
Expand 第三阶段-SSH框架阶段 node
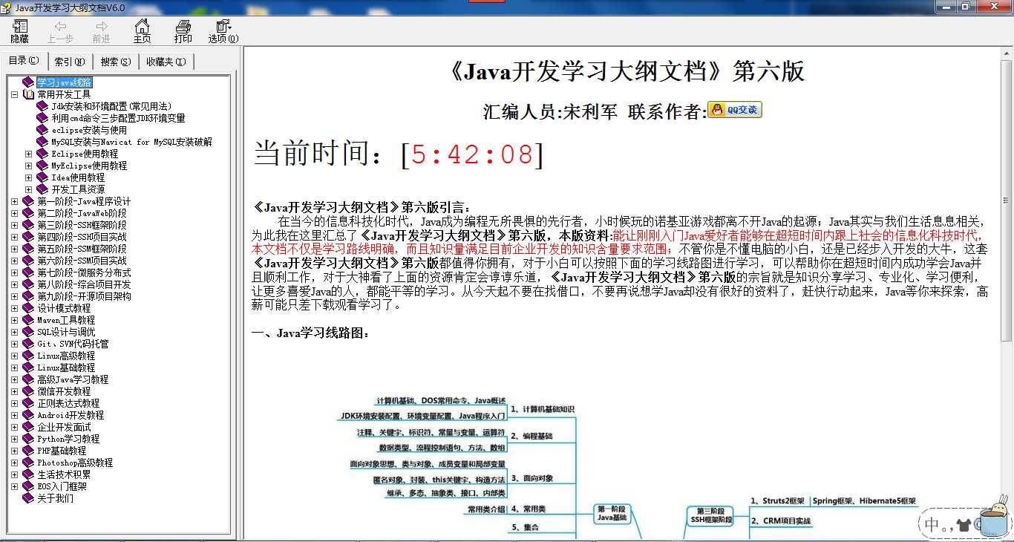[x=14, y=225]
